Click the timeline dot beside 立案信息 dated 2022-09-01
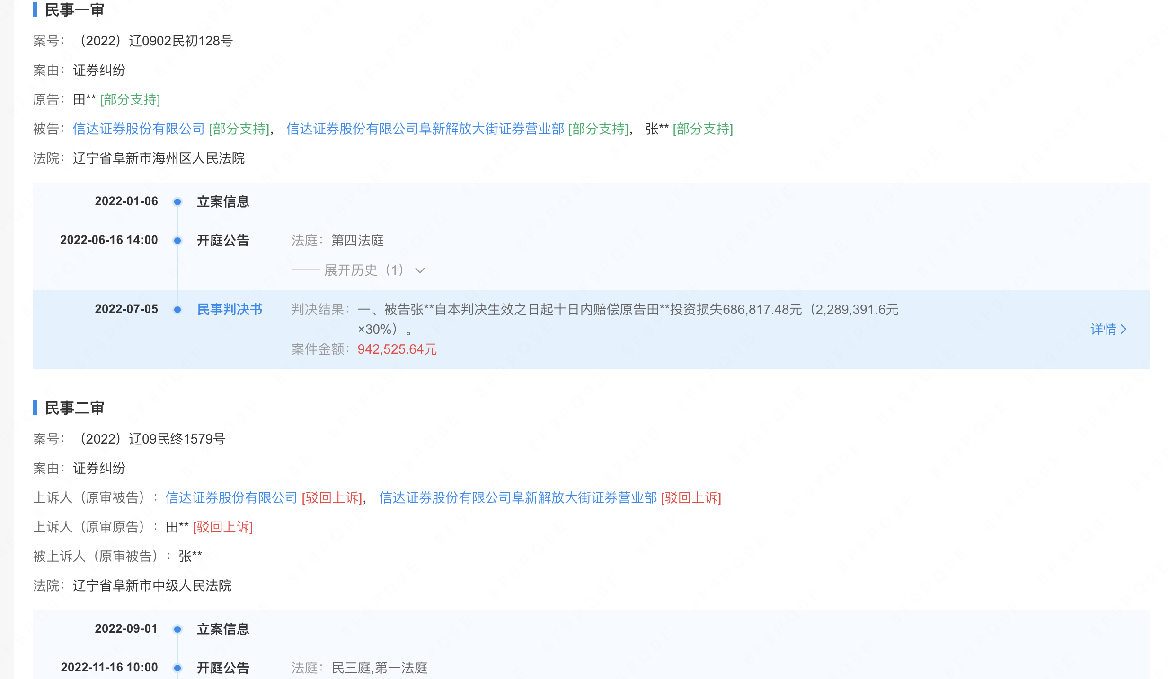The image size is (1168, 679). click(x=177, y=629)
